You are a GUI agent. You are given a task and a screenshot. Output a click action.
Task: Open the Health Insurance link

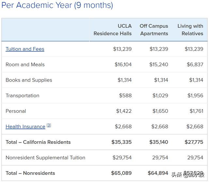[x=25, y=127]
